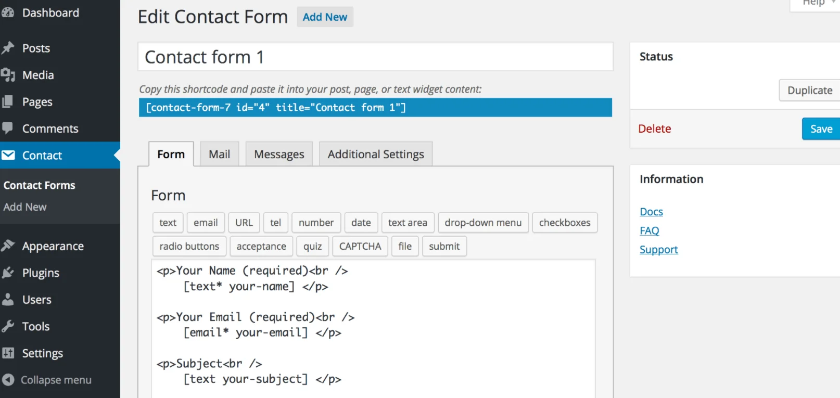The image size is (840, 398).
Task: Insert an email tag
Action: click(206, 223)
